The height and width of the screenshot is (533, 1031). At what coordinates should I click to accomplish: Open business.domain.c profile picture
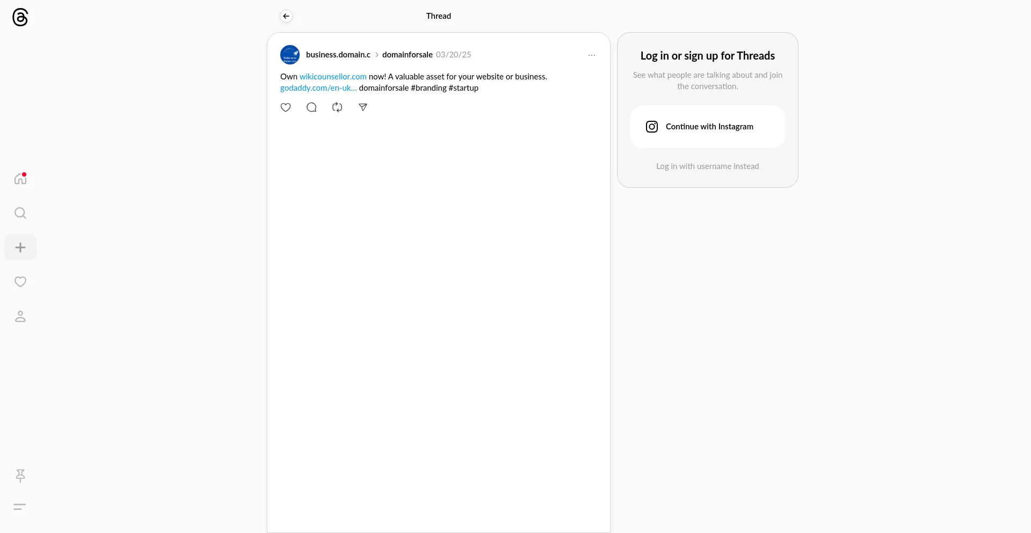[290, 55]
